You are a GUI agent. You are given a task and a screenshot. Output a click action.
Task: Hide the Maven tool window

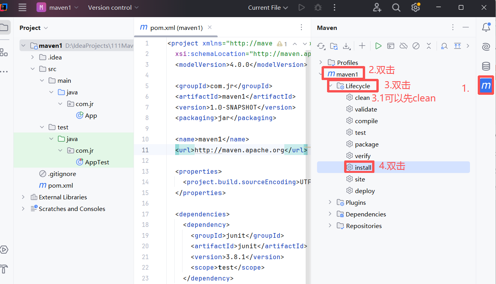[466, 27]
